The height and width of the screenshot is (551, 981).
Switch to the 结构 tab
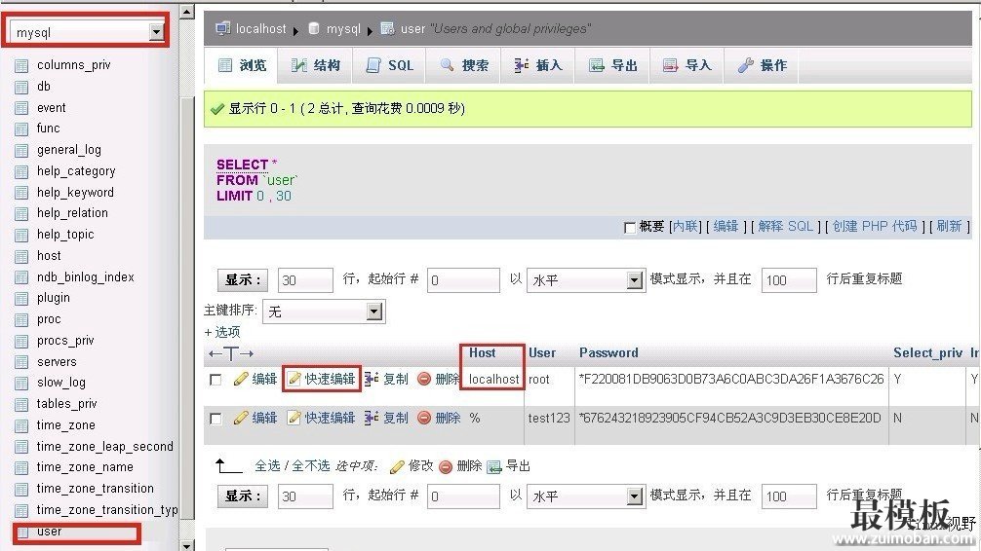[315, 65]
